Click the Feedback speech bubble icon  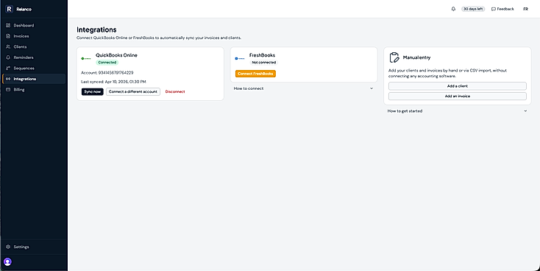point(494,9)
